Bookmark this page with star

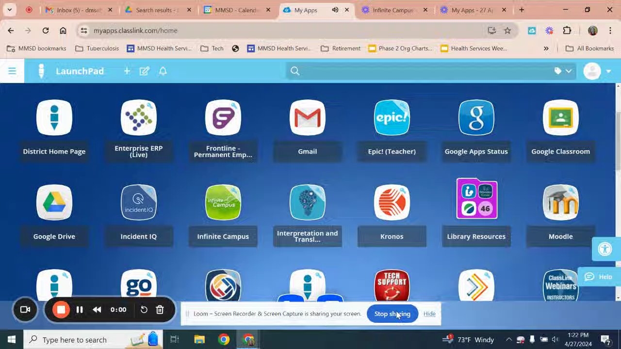(x=507, y=31)
